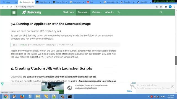The image size is (177, 99).
Task: Close the Using jlink tab
Action: (50, 2)
